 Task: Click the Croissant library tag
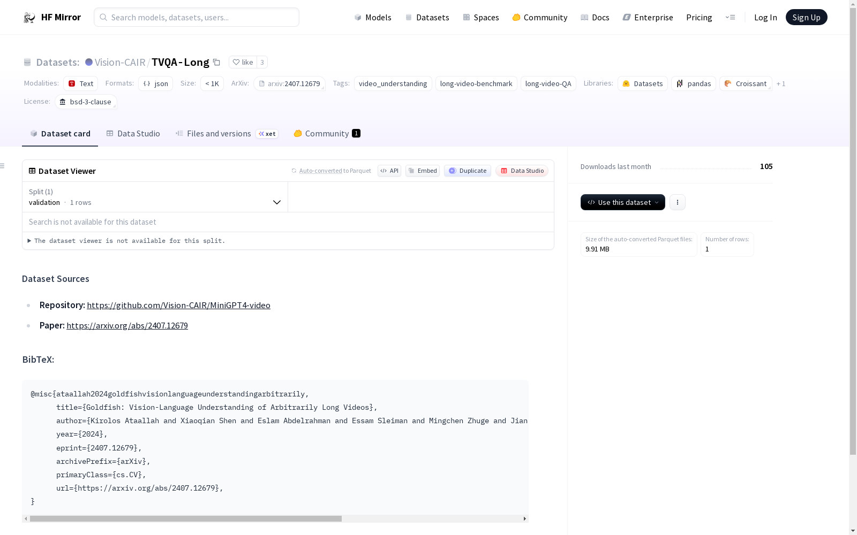pos(746,83)
